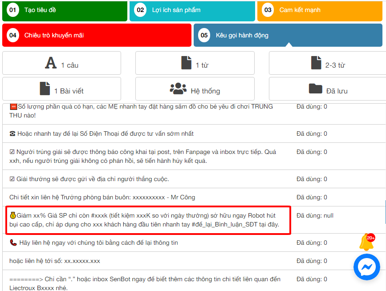Click the document icon beside 1 từ
The width and height of the screenshot is (386, 291).
[x=187, y=63]
